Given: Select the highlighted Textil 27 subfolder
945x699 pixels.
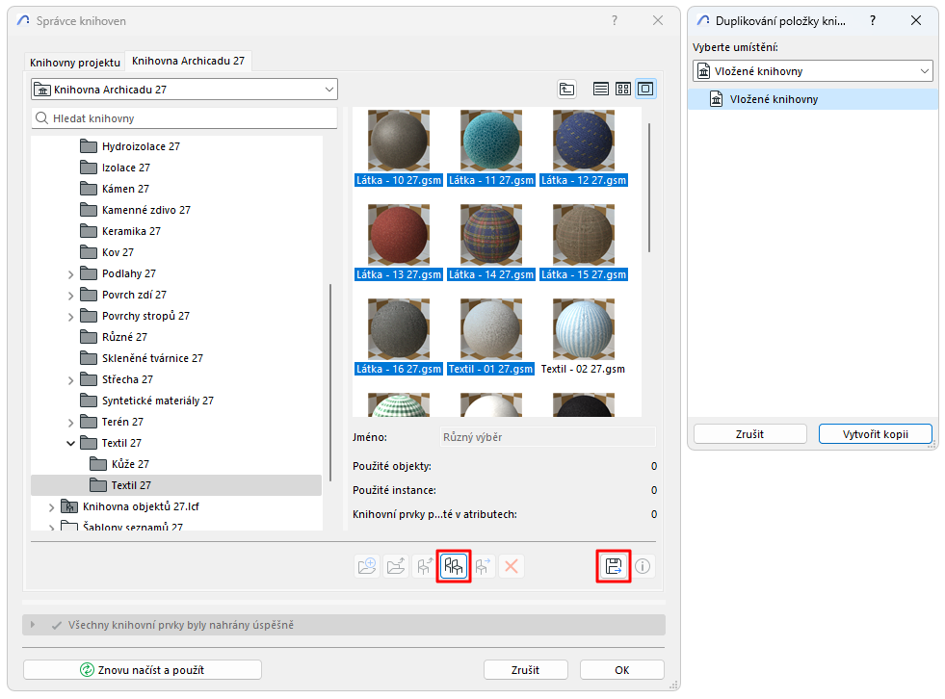Looking at the screenshot, I should point(176,485).
